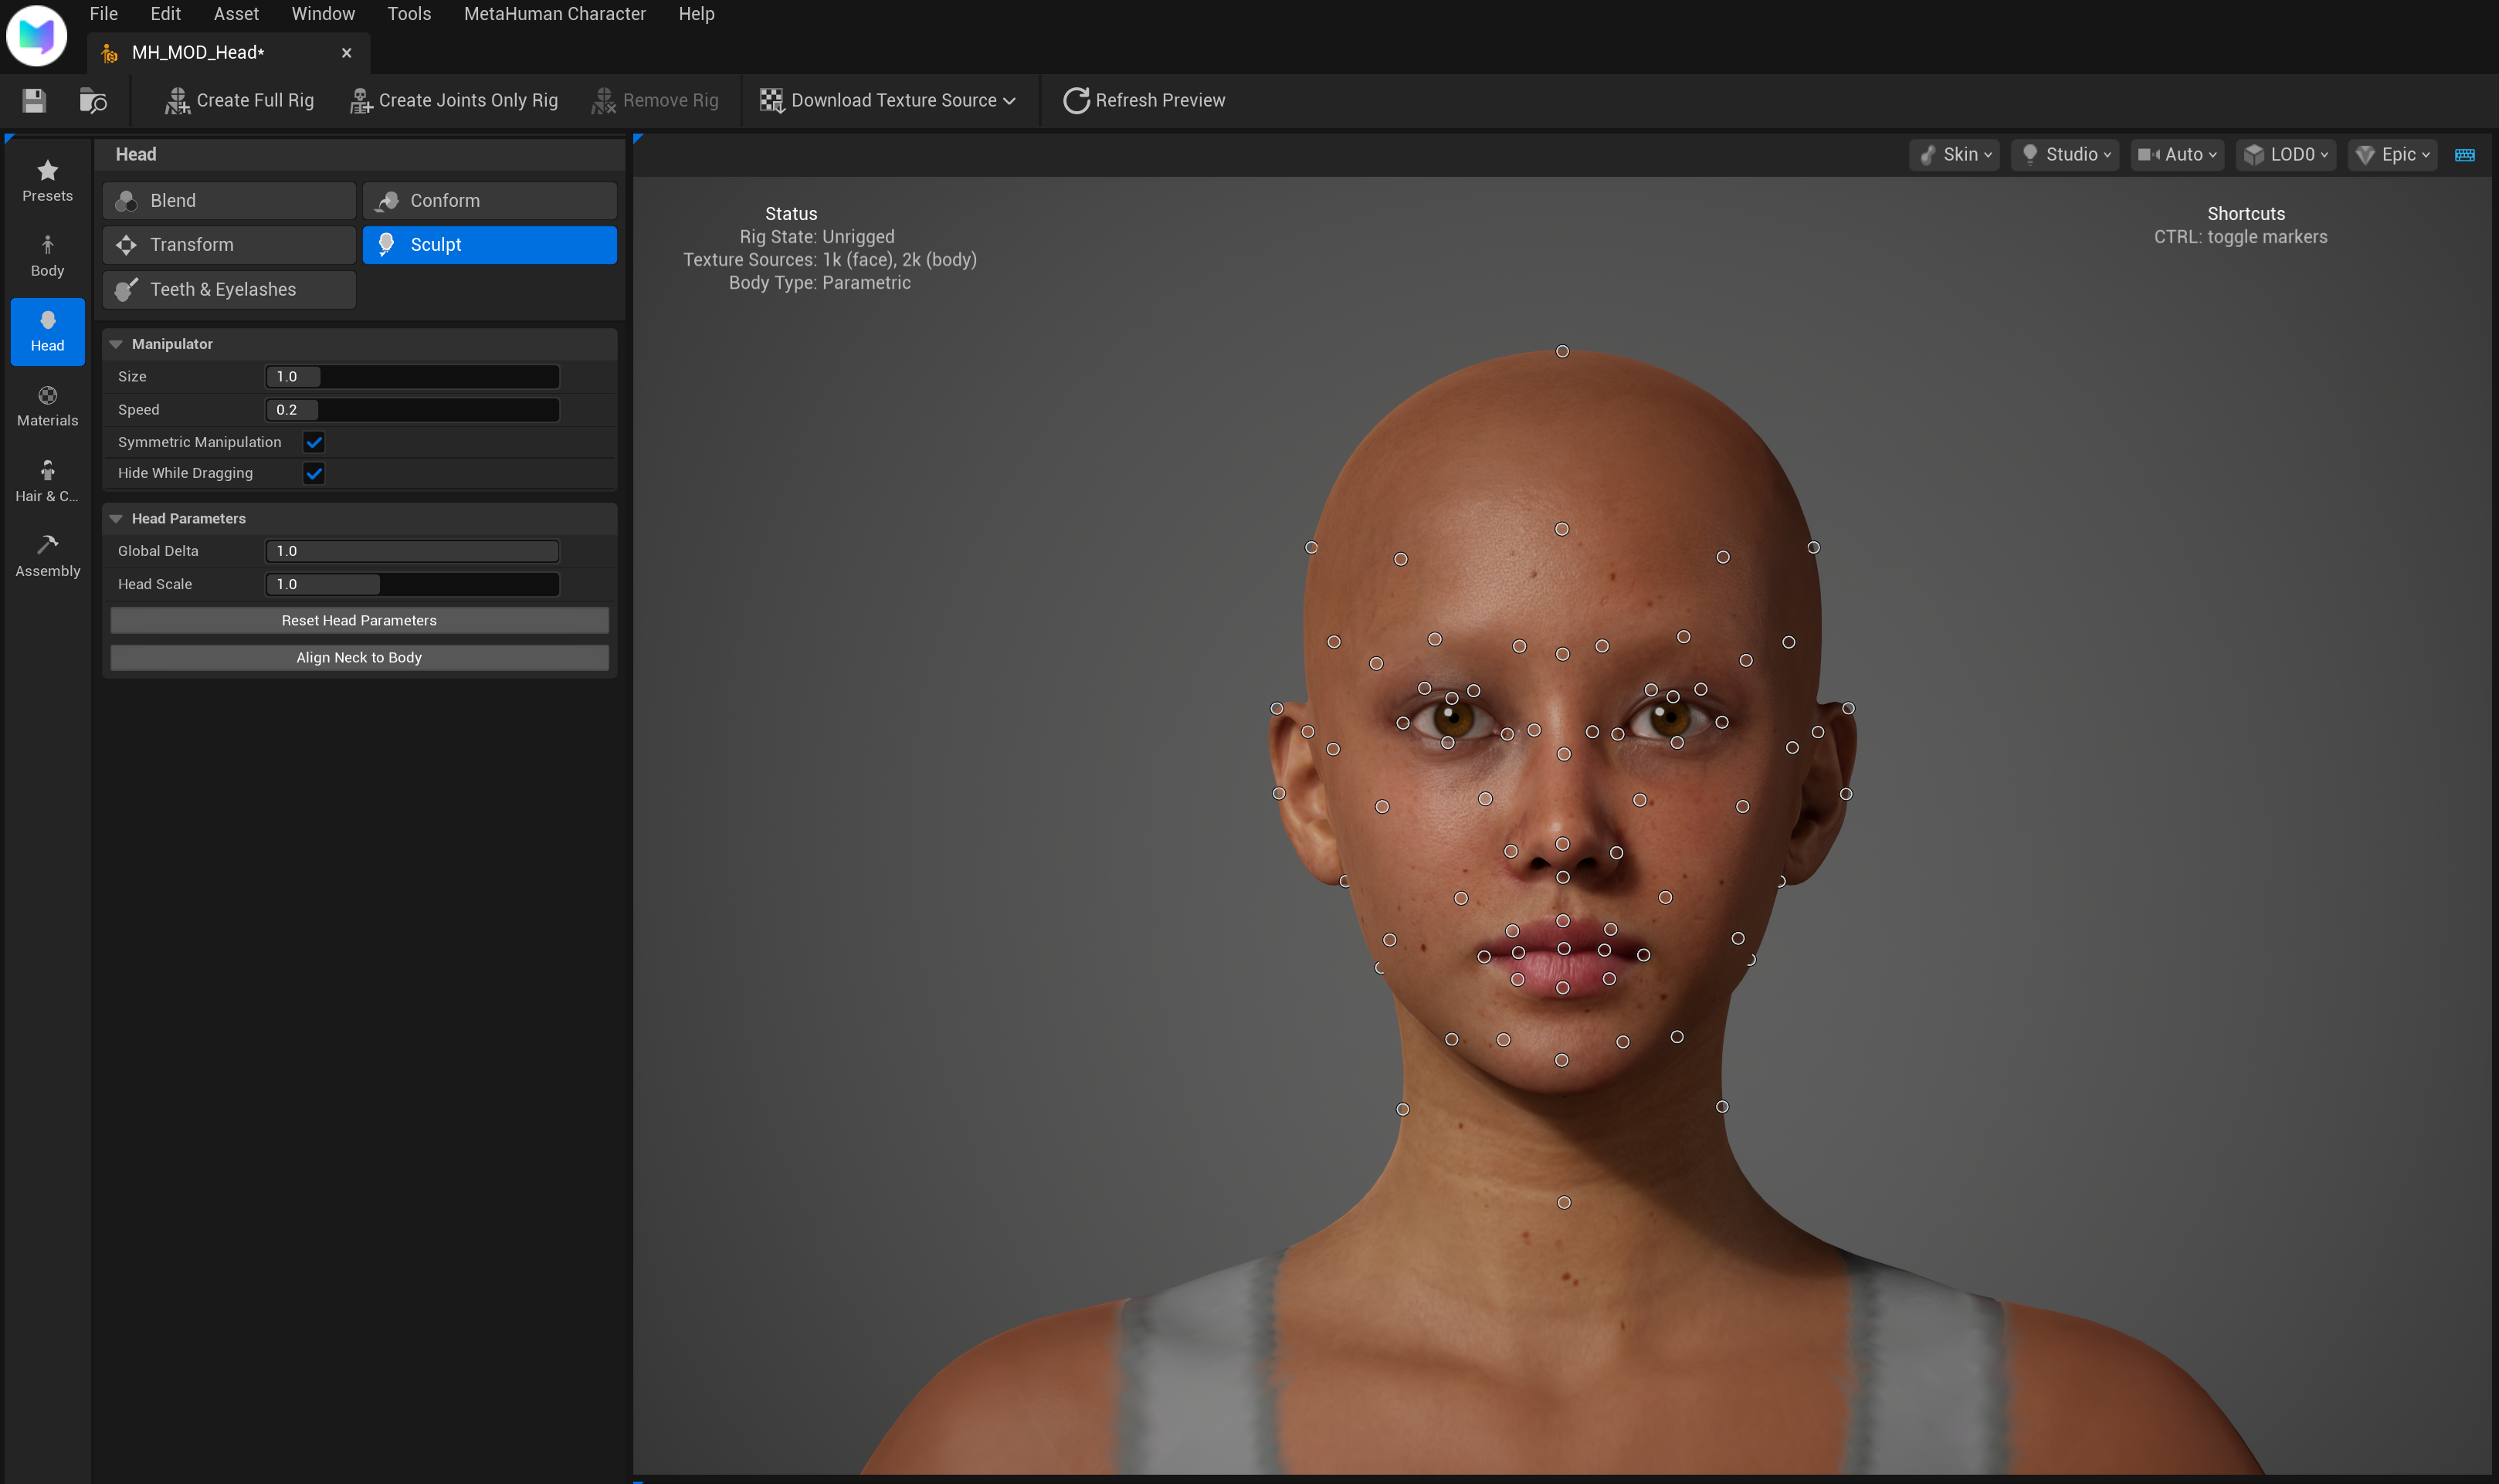Open the Assembly sidebar section
The image size is (2499, 1484).
[x=46, y=555]
